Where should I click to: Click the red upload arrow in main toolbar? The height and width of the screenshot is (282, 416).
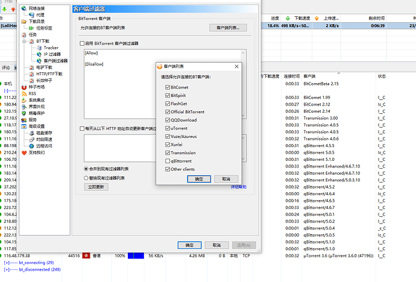click(x=13, y=9)
